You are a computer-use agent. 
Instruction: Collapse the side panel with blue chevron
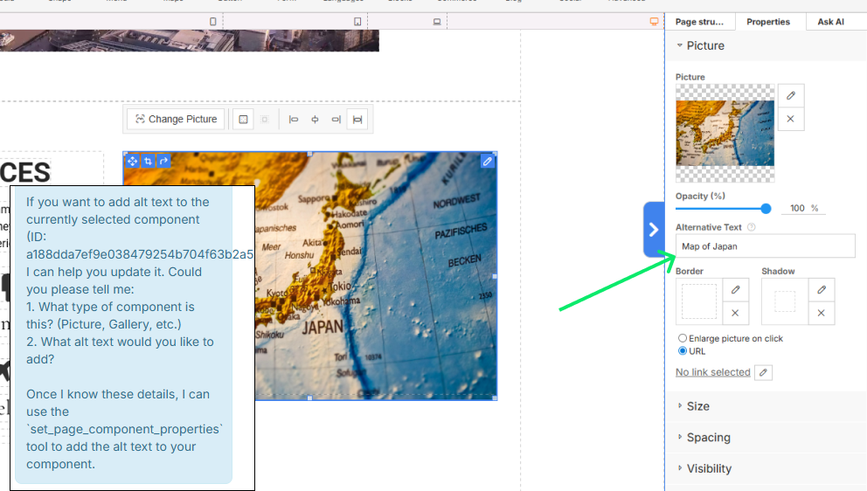pyautogui.click(x=654, y=230)
